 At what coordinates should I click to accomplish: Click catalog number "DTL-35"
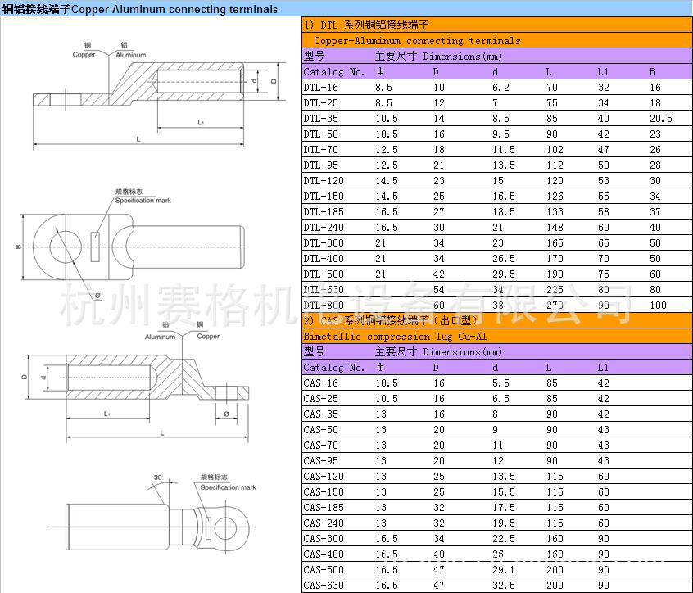pos(320,119)
